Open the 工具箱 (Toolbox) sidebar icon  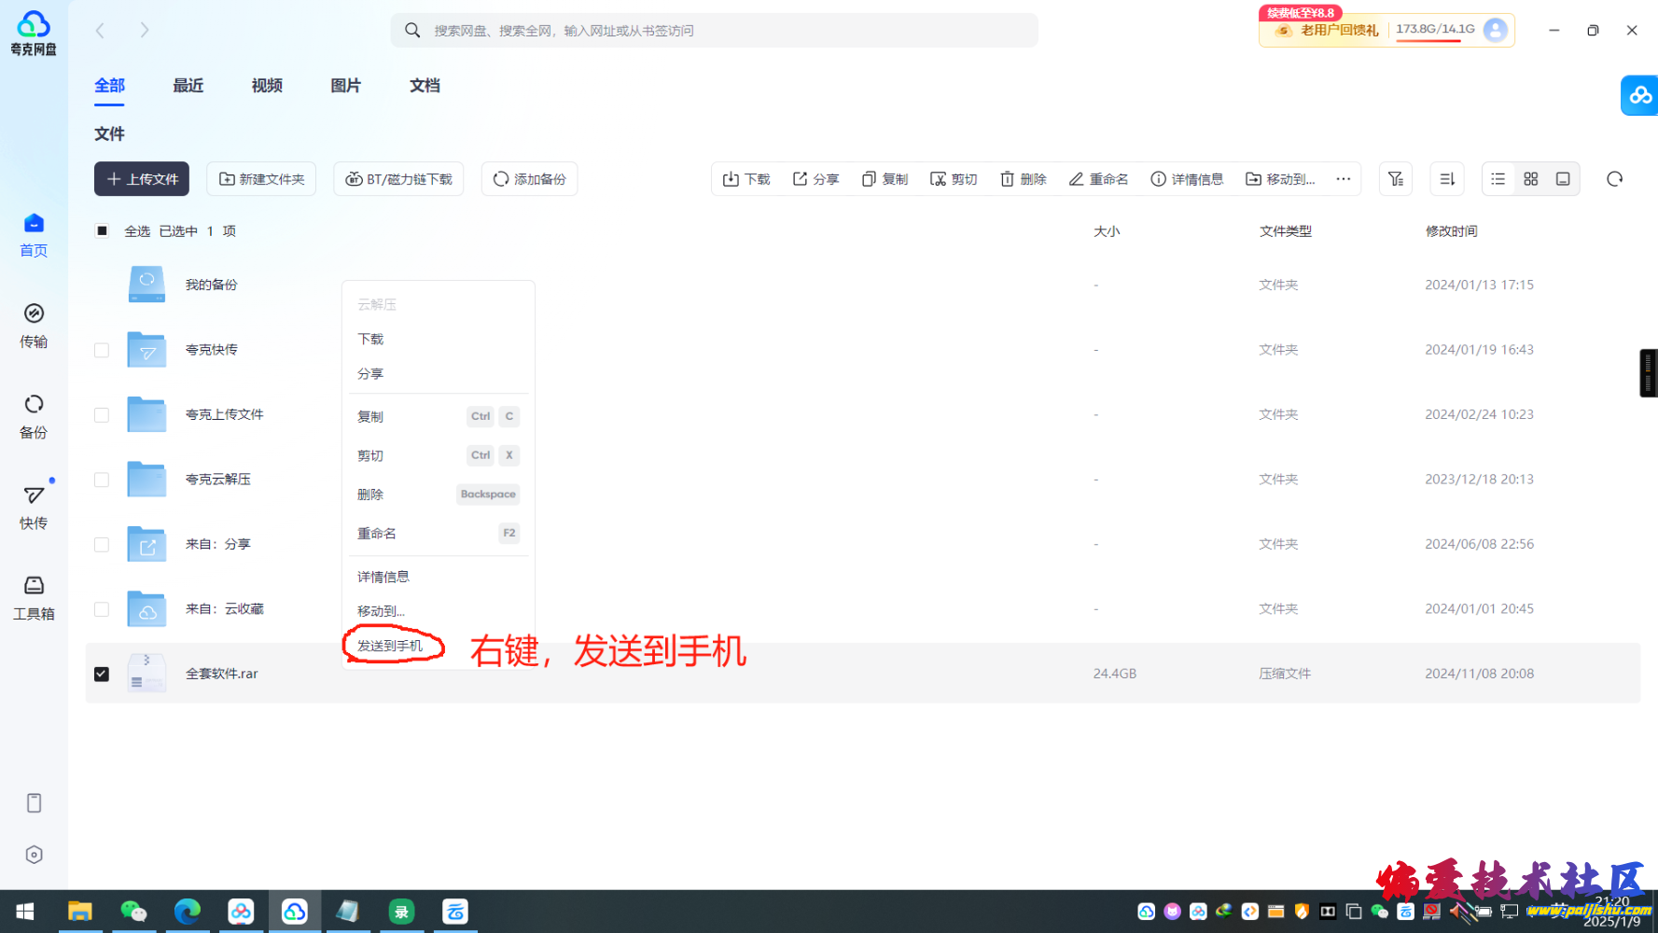point(34,597)
